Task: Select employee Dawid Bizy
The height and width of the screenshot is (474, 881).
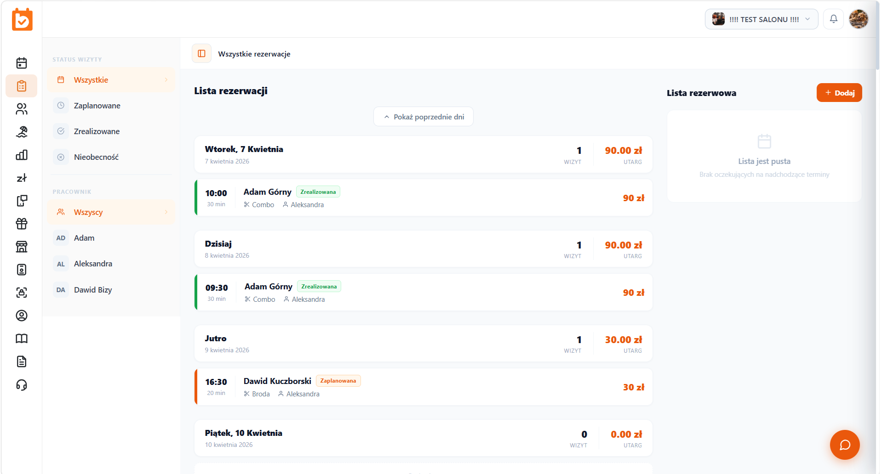Action: tap(93, 290)
